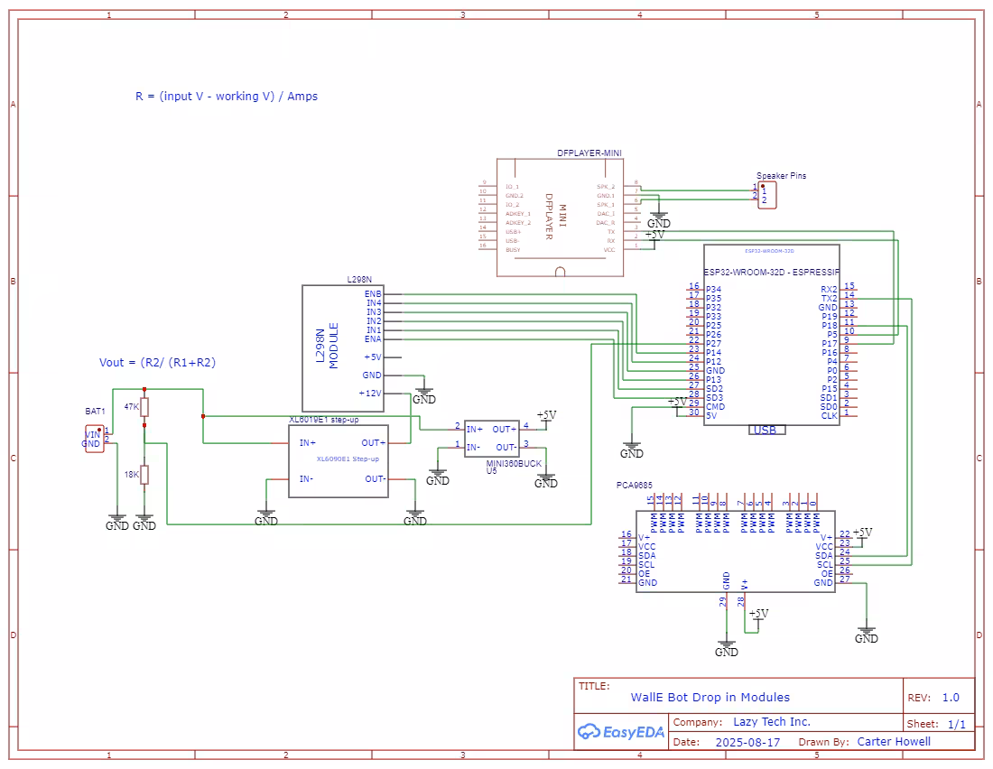The image size is (993, 769).
Task: Click the 'XL6019E1 step-up' component label
Action: coord(323,420)
